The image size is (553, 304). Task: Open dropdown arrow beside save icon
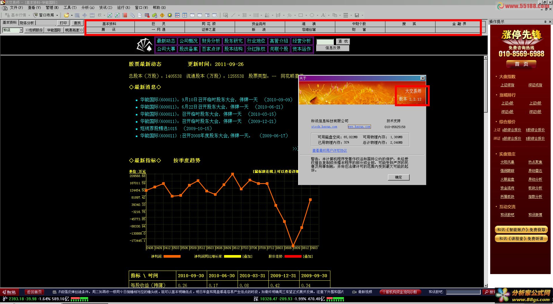point(362,15)
